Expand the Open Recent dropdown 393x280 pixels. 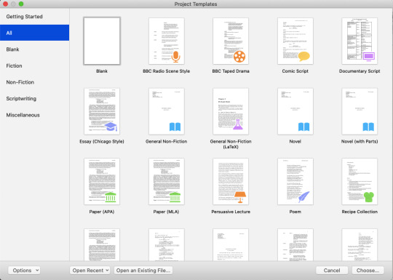pos(90,271)
